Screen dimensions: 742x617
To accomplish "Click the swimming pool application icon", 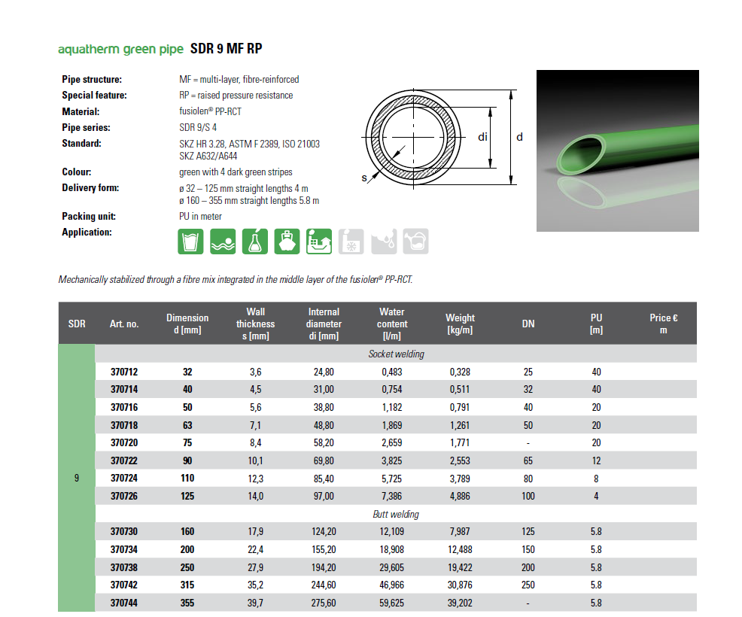I will [x=223, y=241].
